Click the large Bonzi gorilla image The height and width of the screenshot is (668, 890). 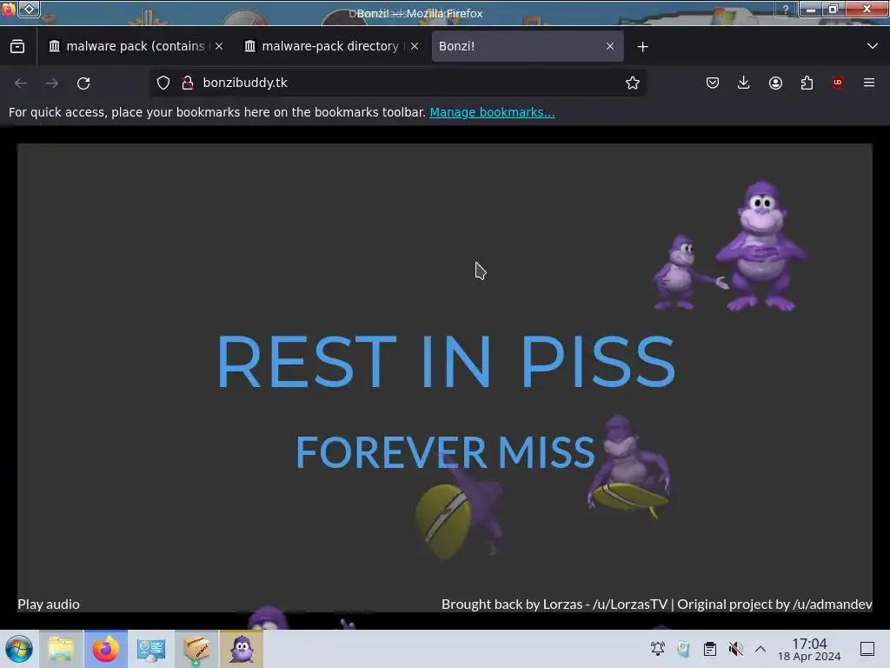pos(760,246)
